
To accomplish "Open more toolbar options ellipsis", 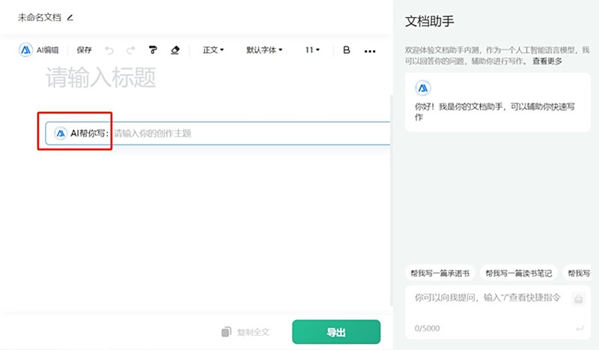I will coord(370,51).
